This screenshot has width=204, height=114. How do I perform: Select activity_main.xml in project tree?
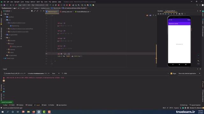(x=16, y=47)
